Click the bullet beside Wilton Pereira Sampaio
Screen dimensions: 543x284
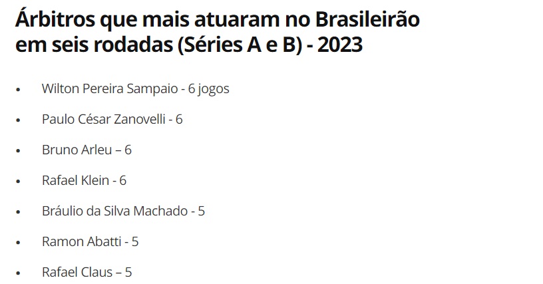[19, 90]
